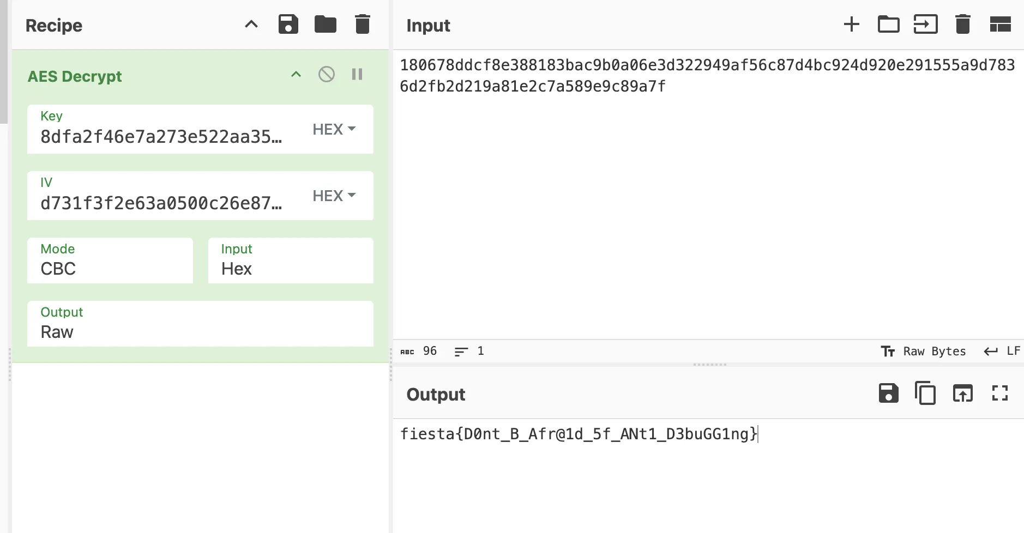1024x533 pixels.
Task: Open IV format HEX dropdown
Action: pos(334,196)
